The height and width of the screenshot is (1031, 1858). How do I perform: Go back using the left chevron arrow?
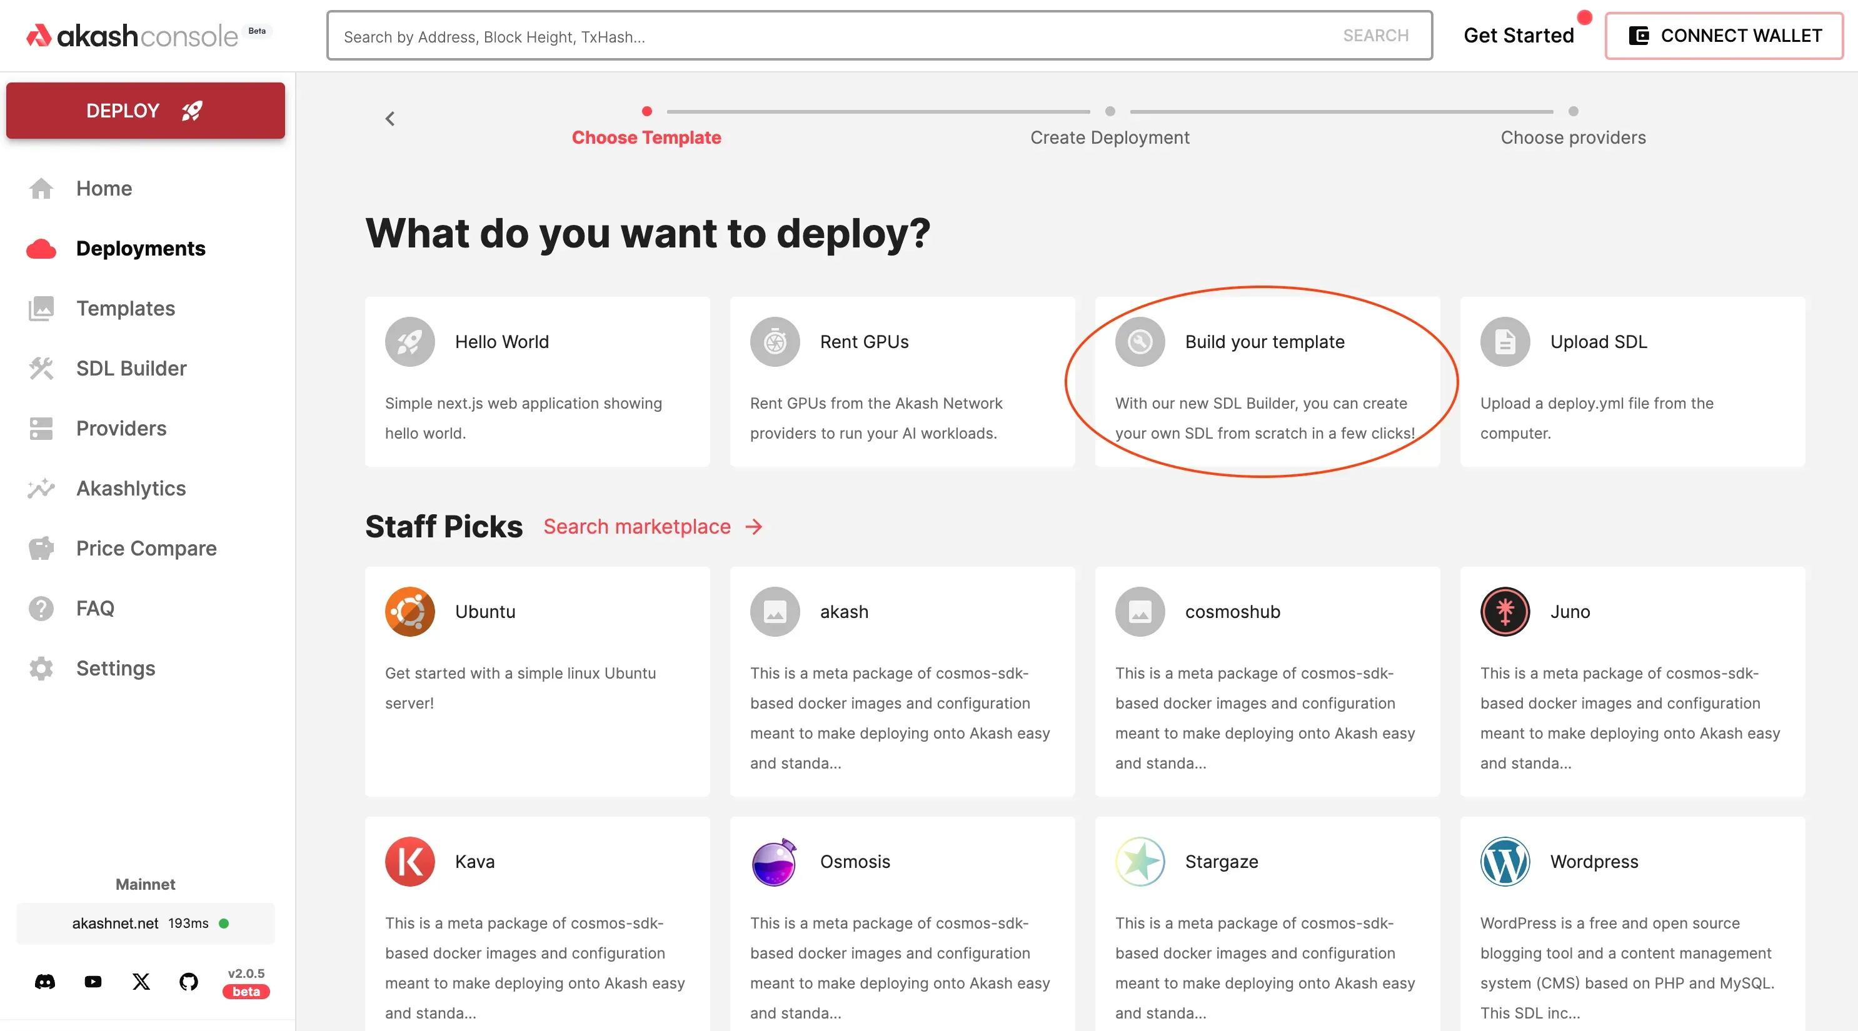(390, 118)
